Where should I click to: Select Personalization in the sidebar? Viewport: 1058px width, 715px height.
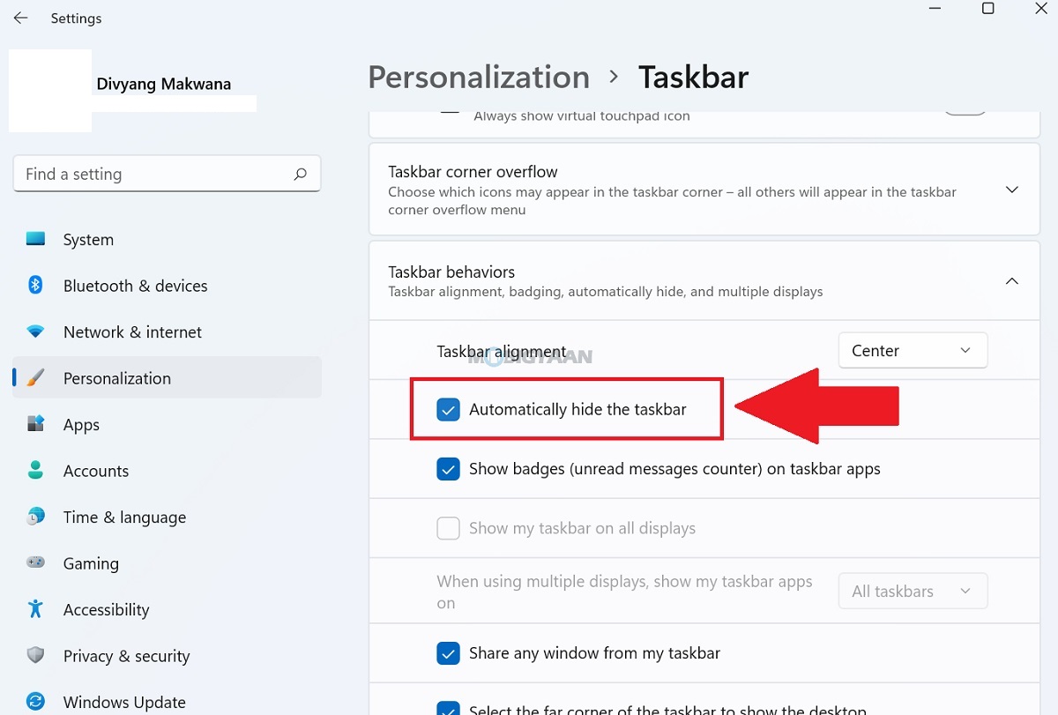[116, 377]
